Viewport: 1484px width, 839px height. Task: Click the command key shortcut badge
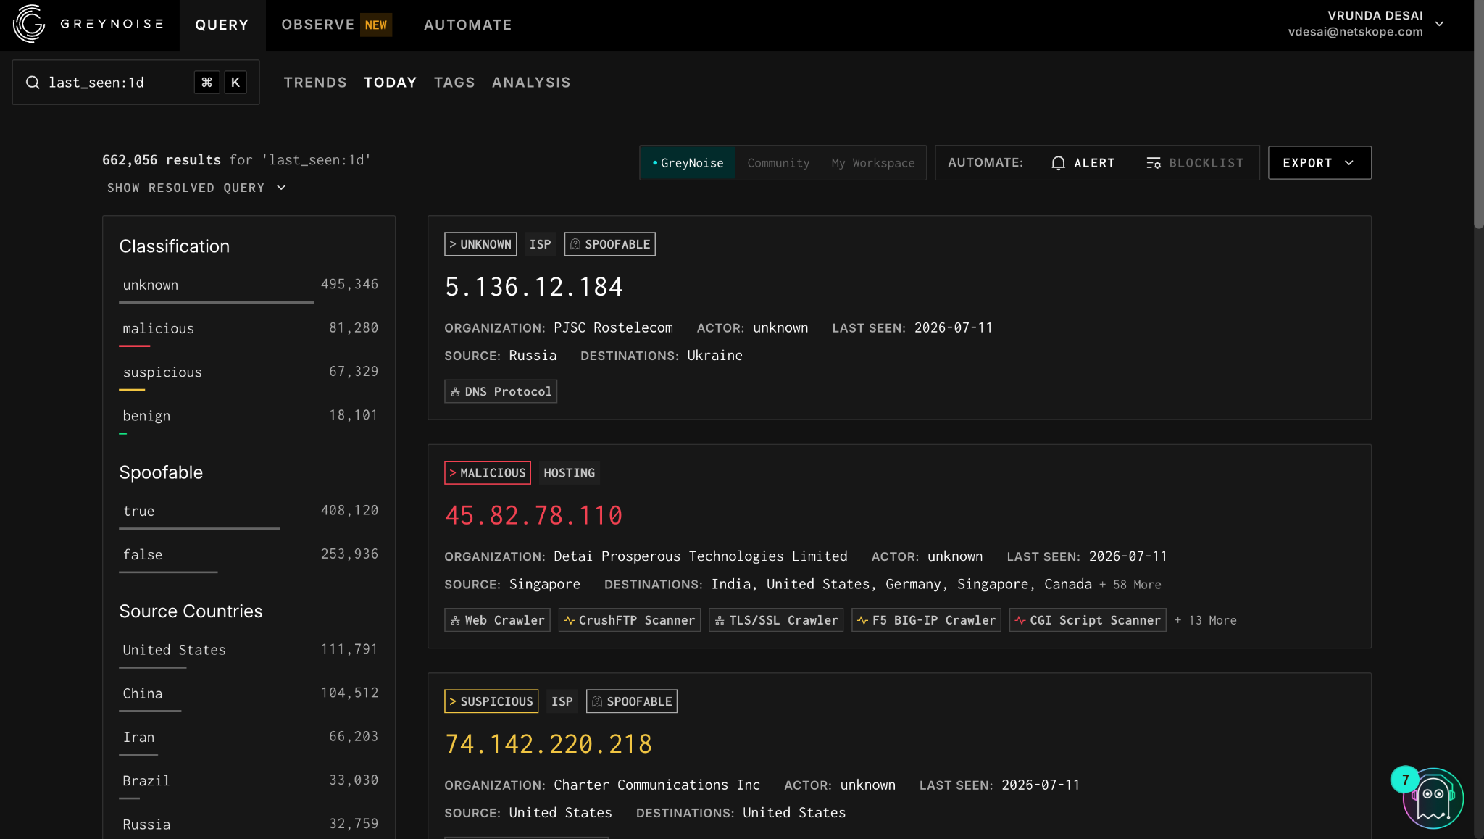207,83
